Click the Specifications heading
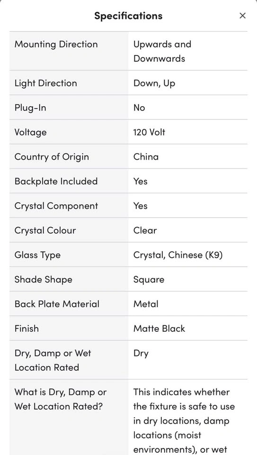The image size is (257, 455). (x=128, y=16)
